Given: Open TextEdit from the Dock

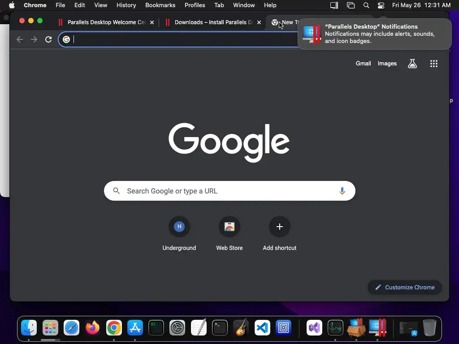Looking at the screenshot, I should (199, 327).
